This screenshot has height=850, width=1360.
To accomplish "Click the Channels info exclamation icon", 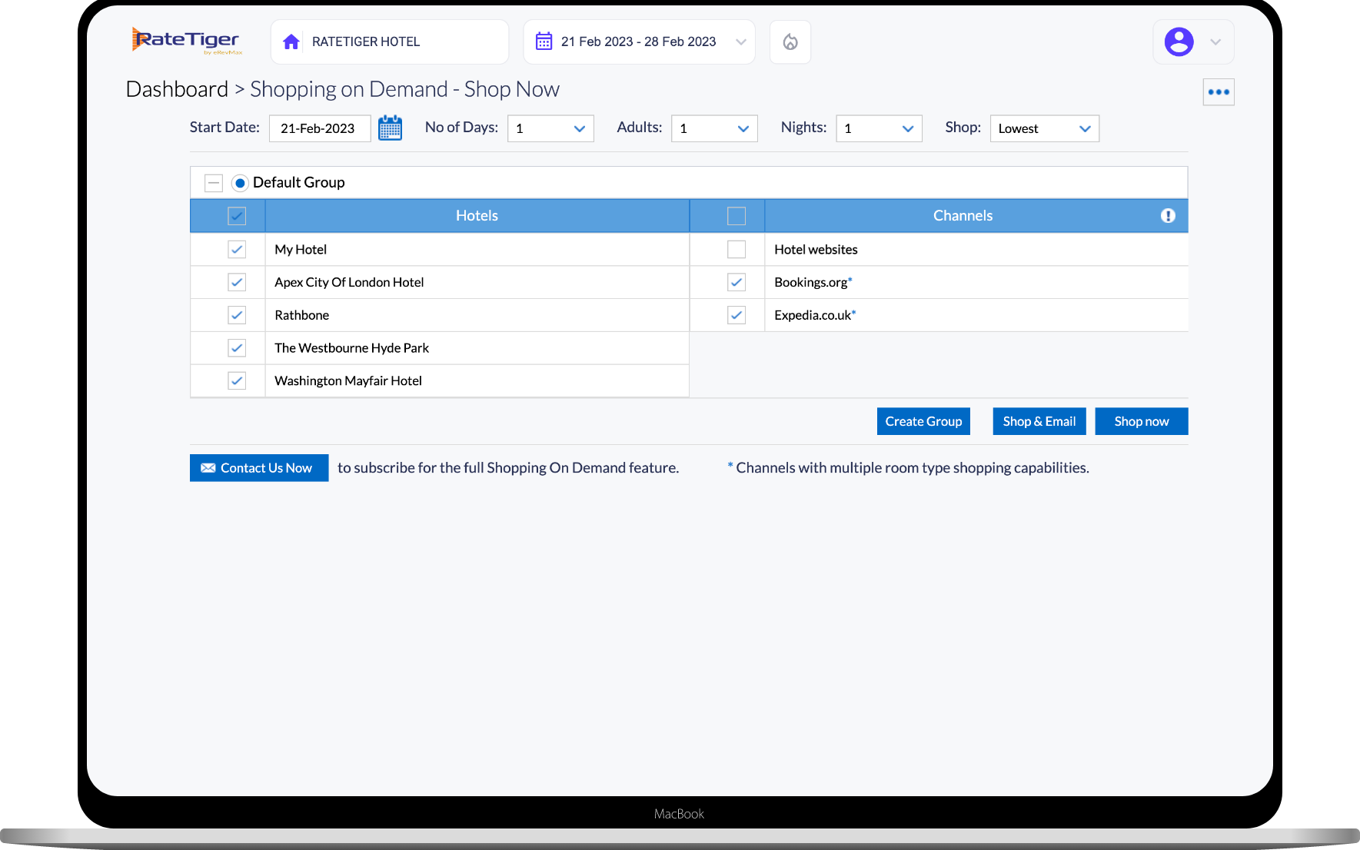I will [x=1168, y=216].
